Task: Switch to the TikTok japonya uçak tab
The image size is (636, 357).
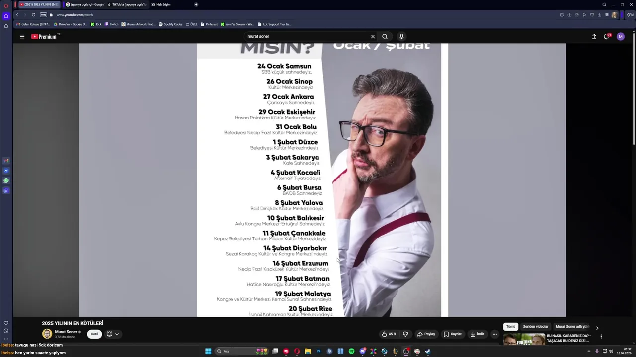Action: (127, 4)
